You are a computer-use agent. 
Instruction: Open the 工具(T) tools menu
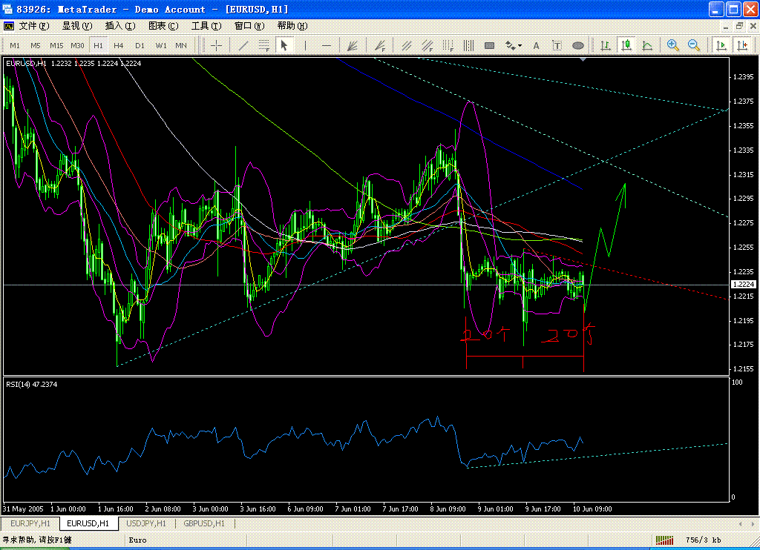point(206,26)
